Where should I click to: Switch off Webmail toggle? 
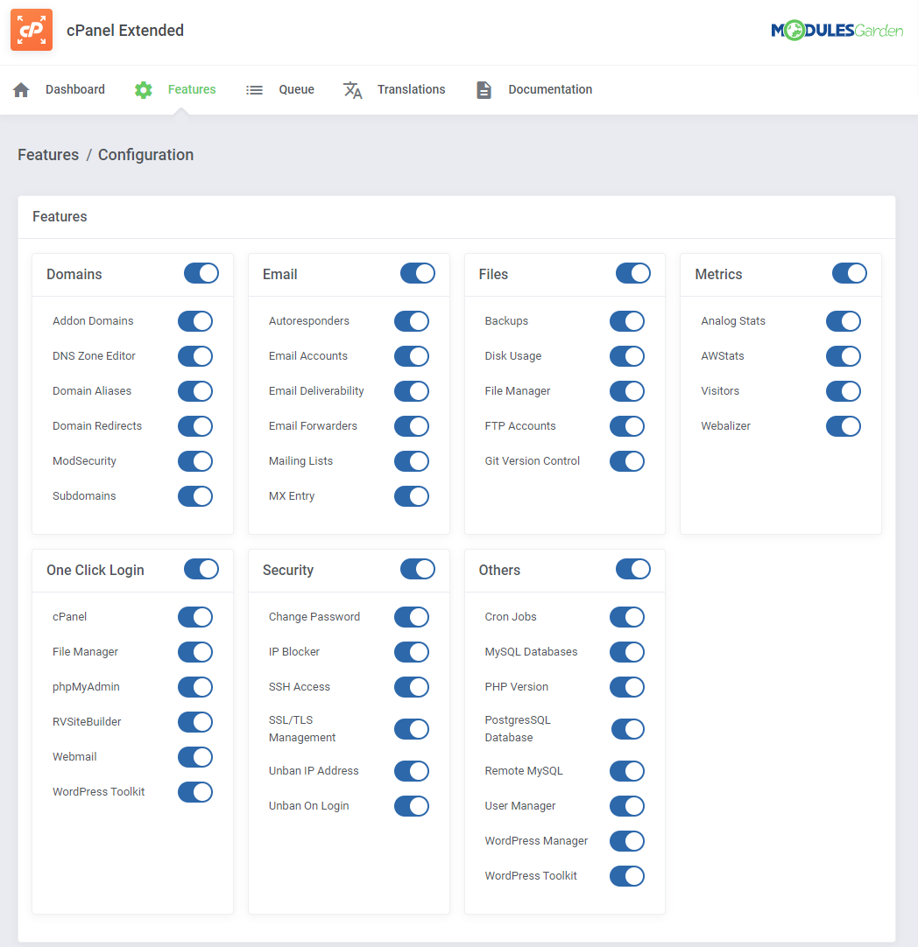tap(195, 757)
